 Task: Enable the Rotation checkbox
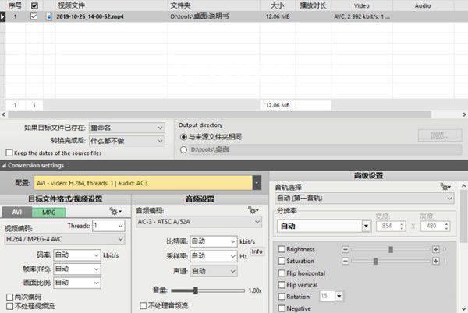282,297
